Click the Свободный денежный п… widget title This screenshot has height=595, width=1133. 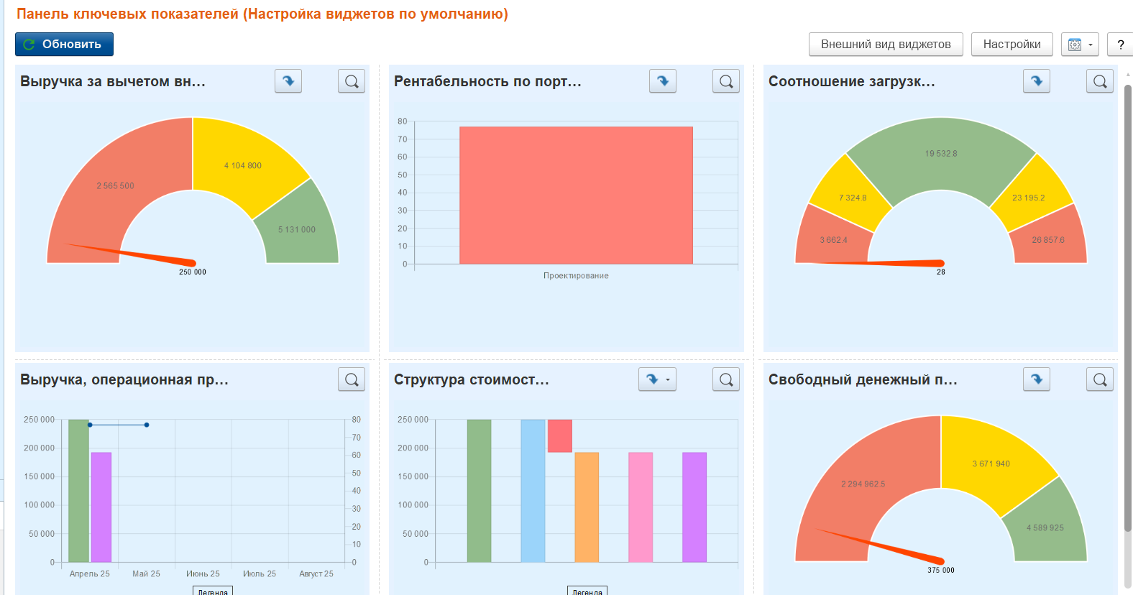[x=863, y=379]
